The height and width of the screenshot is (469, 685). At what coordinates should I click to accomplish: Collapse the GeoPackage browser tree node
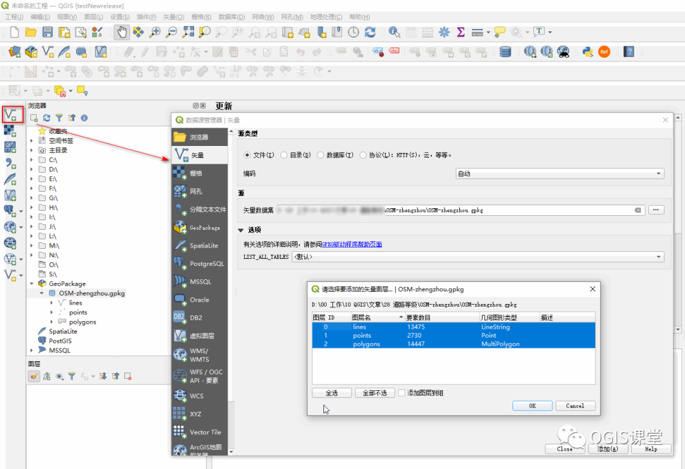pyautogui.click(x=32, y=284)
